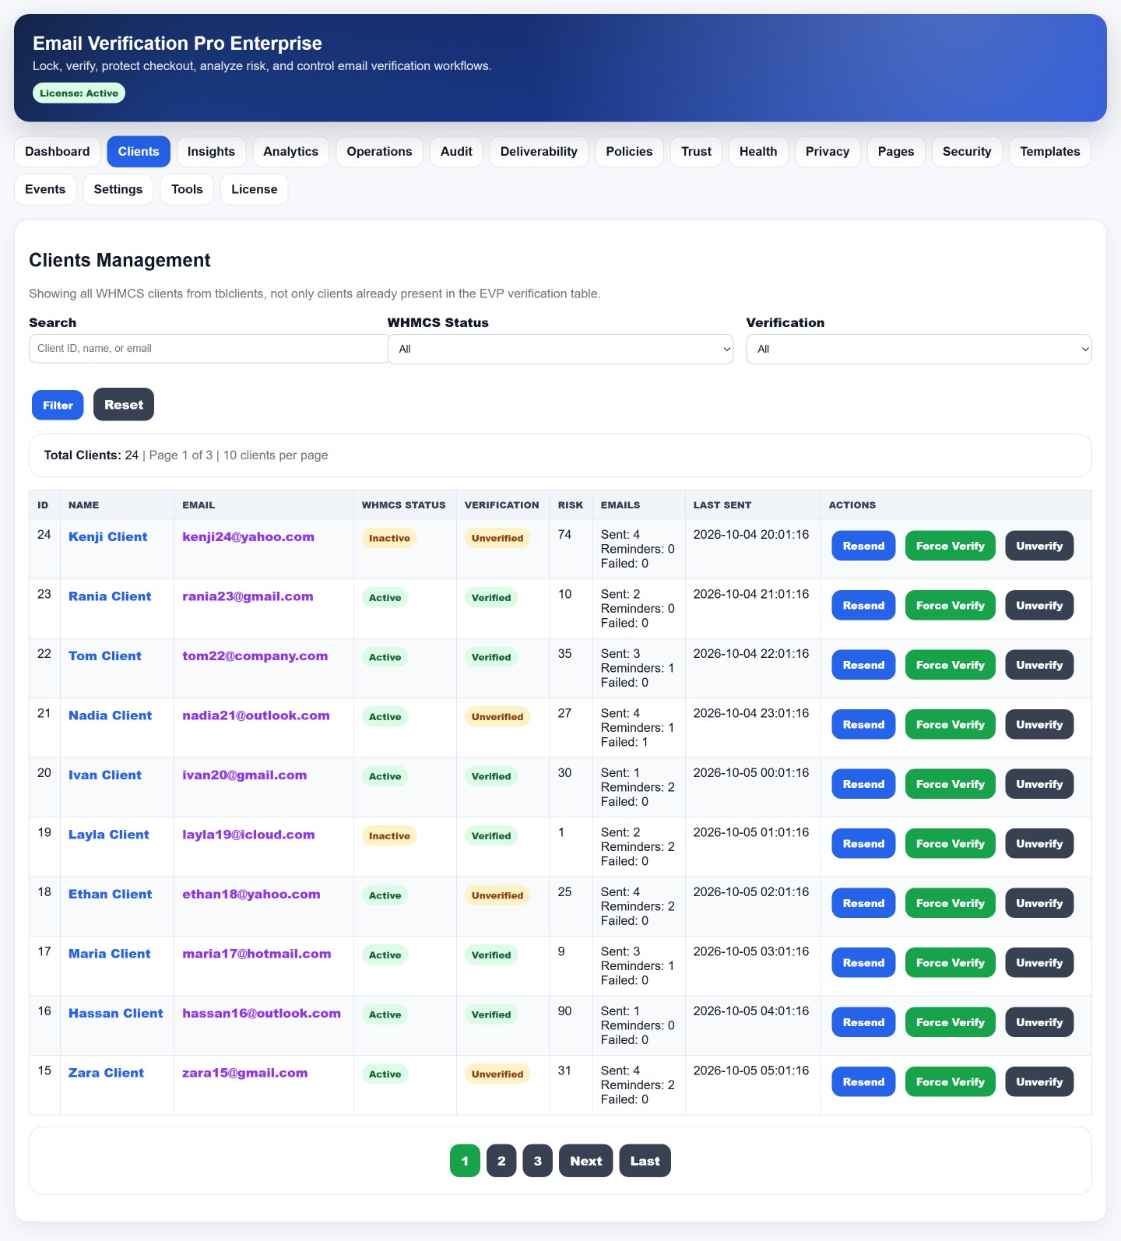Click current page 1 button
The image size is (1121, 1241).
[x=465, y=1161]
